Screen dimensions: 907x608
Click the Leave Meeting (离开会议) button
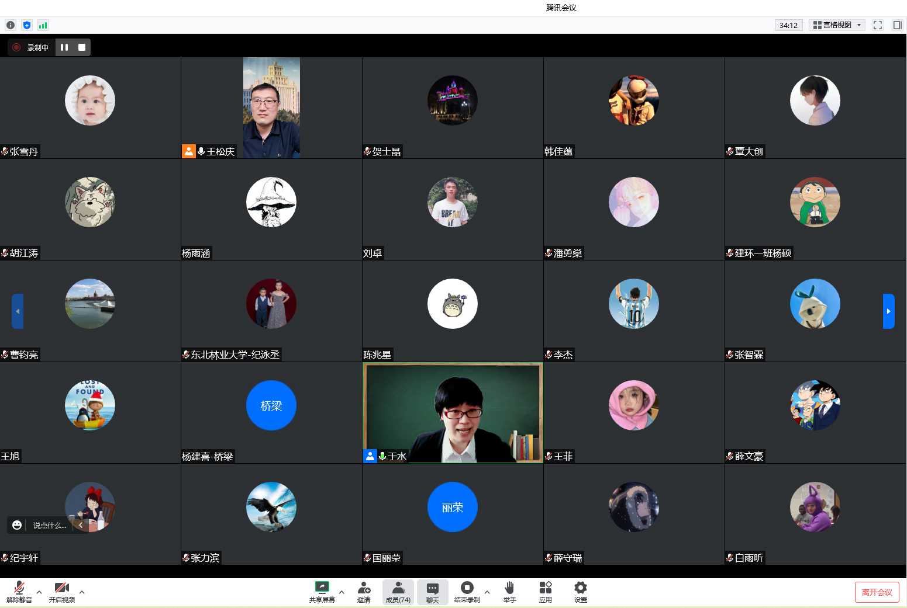tap(877, 592)
